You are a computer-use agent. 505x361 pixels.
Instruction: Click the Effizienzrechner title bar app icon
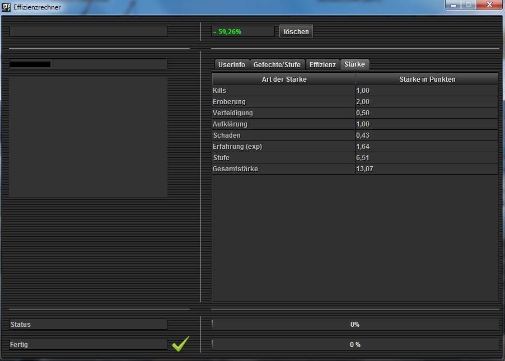pos(6,7)
